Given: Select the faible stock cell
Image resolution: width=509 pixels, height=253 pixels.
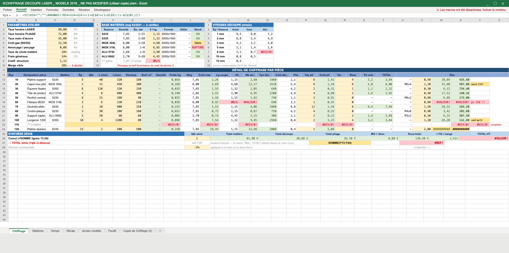Looking at the screenshot, I should 198,43.
